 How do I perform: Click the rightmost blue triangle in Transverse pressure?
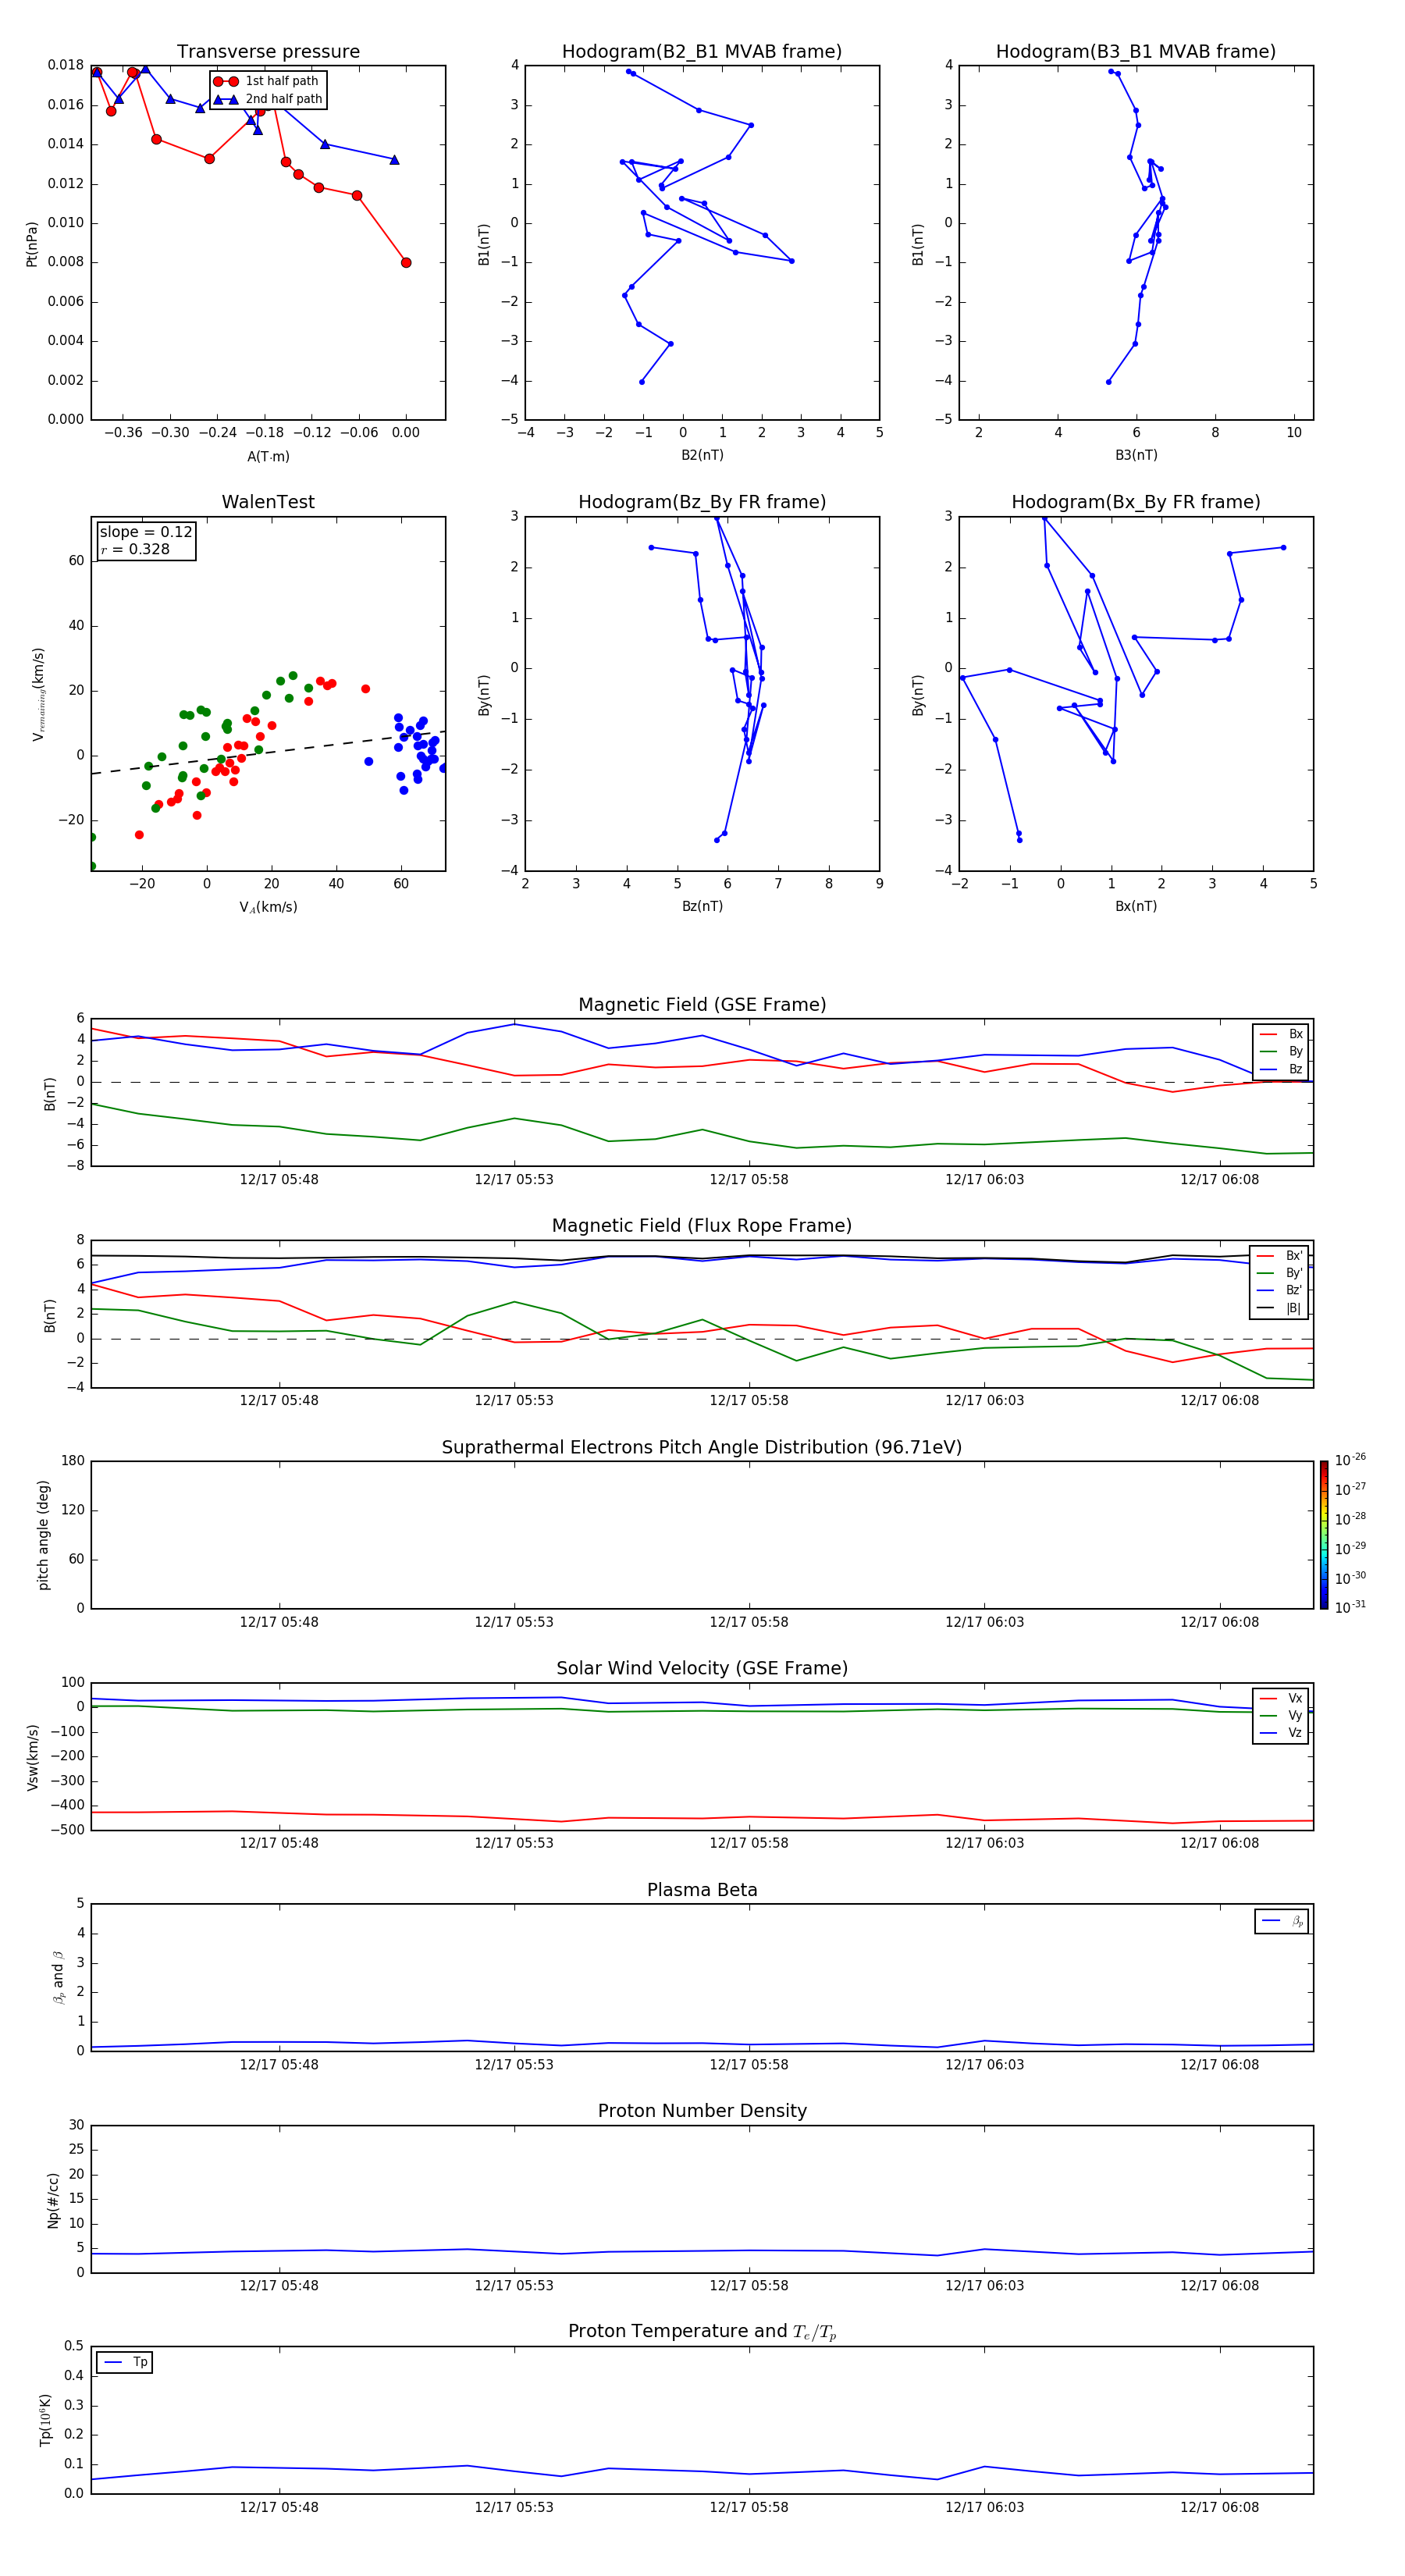pyautogui.click(x=394, y=160)
